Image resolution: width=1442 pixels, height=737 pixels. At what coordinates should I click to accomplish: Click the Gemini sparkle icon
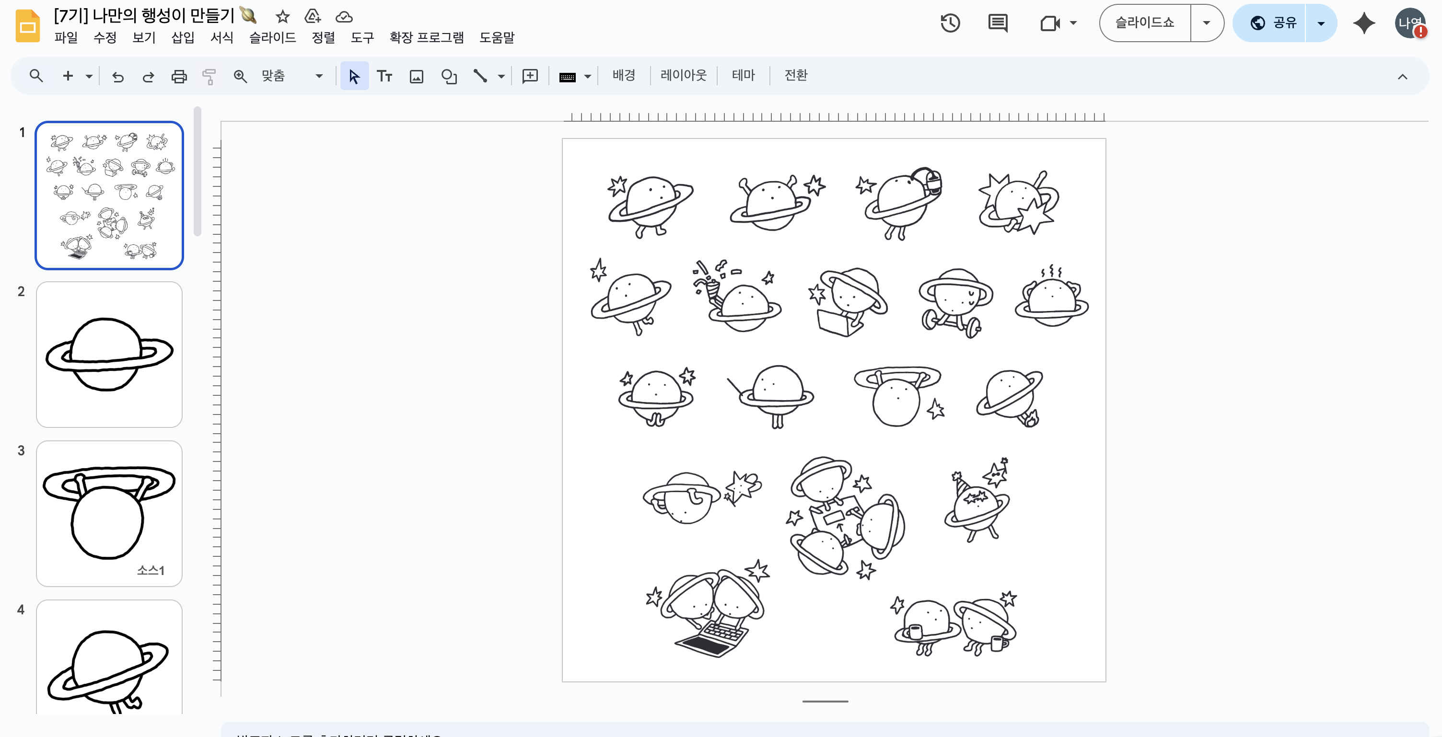1364,23
